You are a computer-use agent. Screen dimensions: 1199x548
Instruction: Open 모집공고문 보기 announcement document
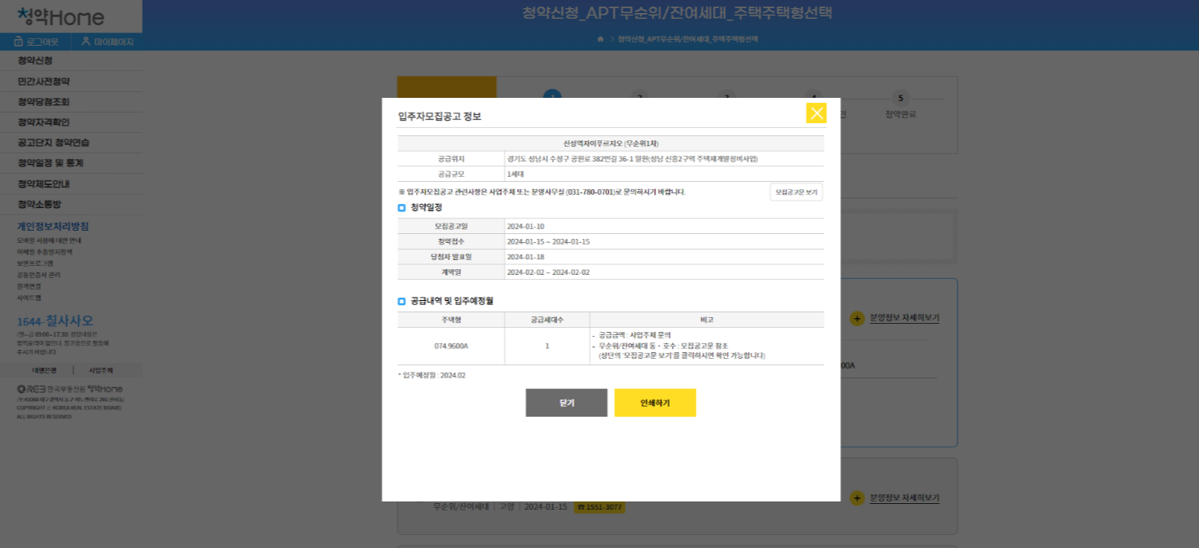796,192
